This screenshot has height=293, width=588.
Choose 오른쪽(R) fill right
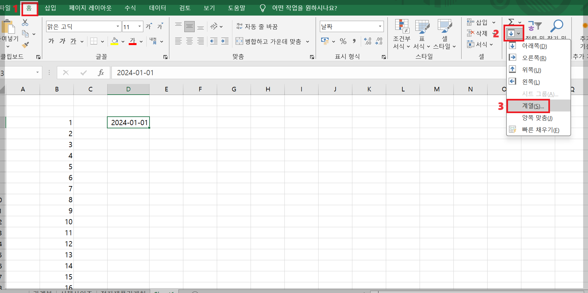(x=538, y=58)
